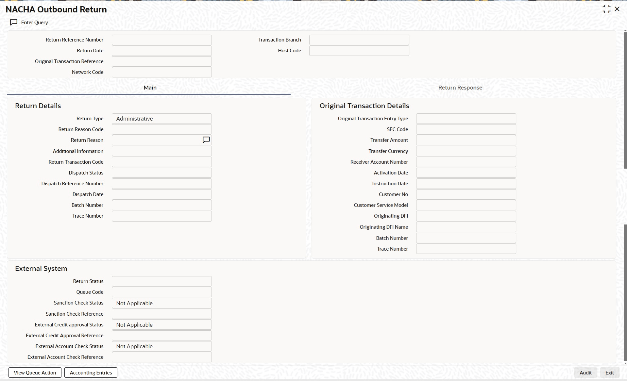Click Batch Number field under Return Details

pos(162,205)
